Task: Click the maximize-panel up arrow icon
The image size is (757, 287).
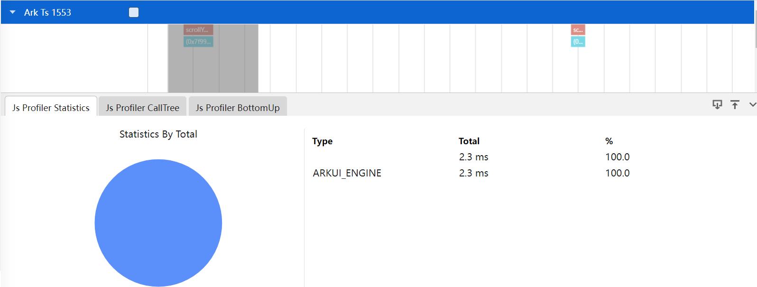Action: point(735,105)
